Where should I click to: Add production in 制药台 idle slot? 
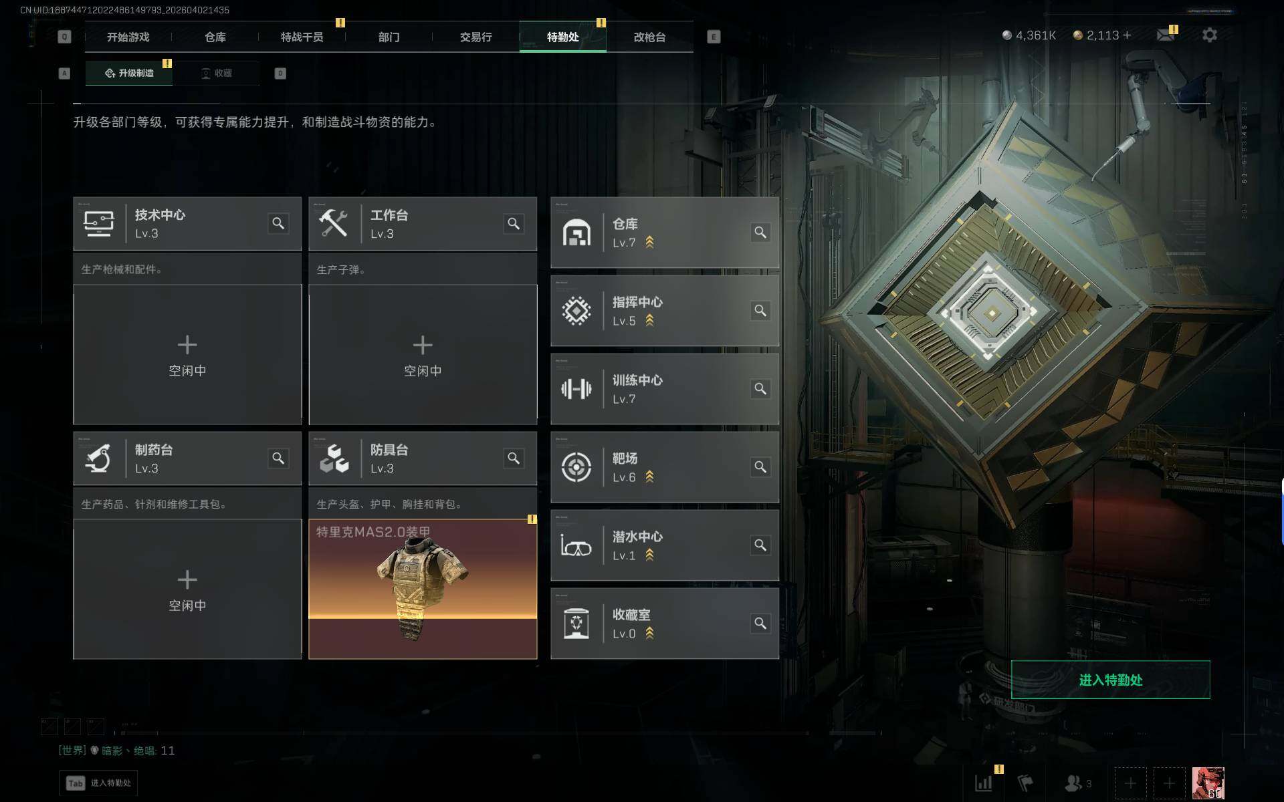187,589
